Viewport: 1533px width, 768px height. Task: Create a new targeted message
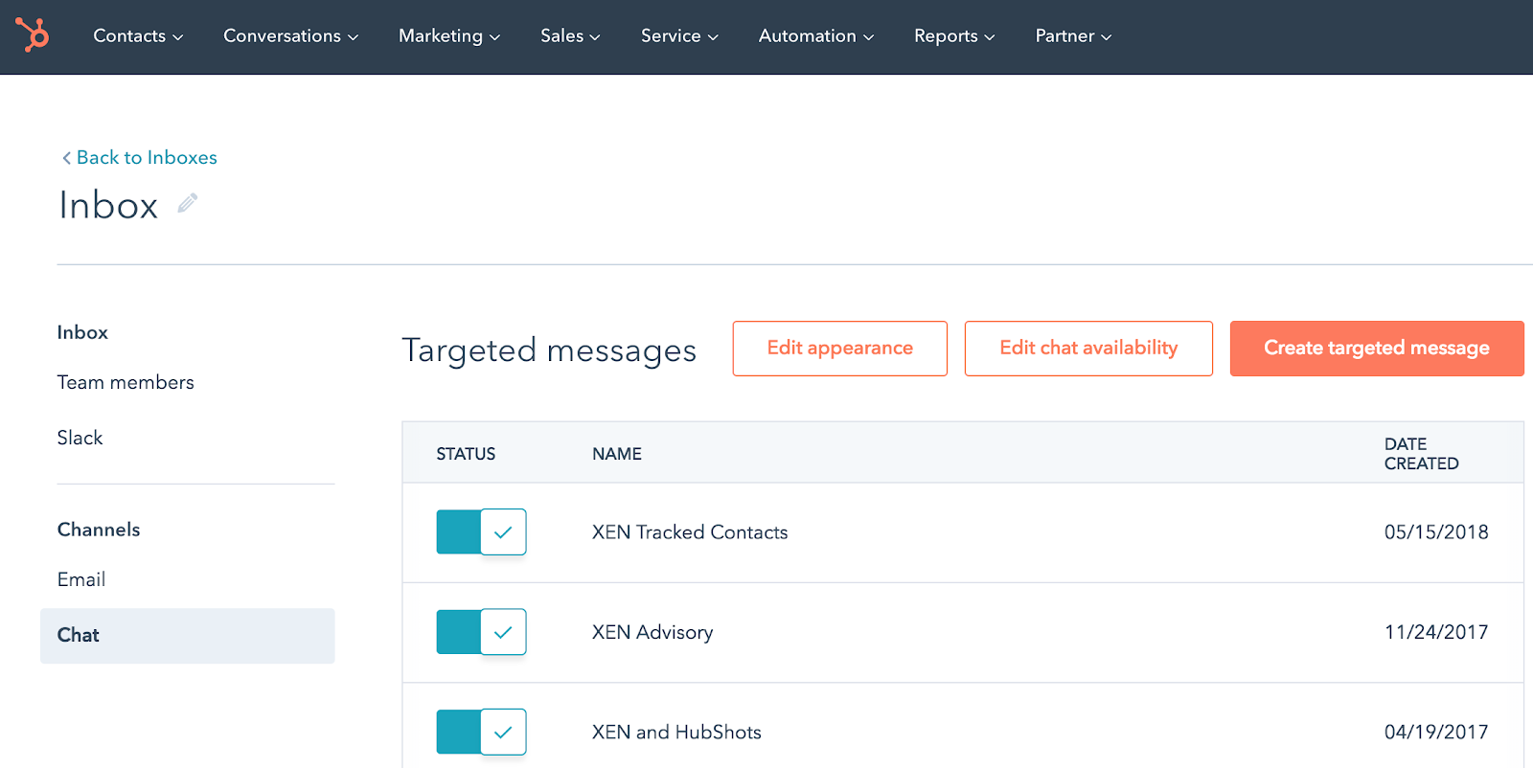tap(1377, 349)
